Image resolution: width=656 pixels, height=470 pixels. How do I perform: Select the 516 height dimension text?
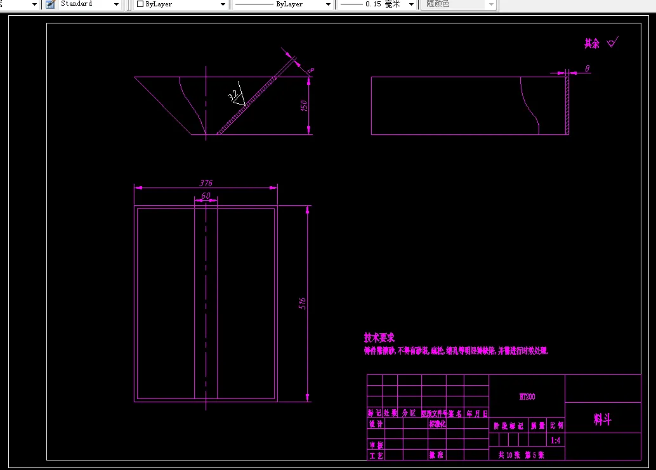(x=302, y=303)
